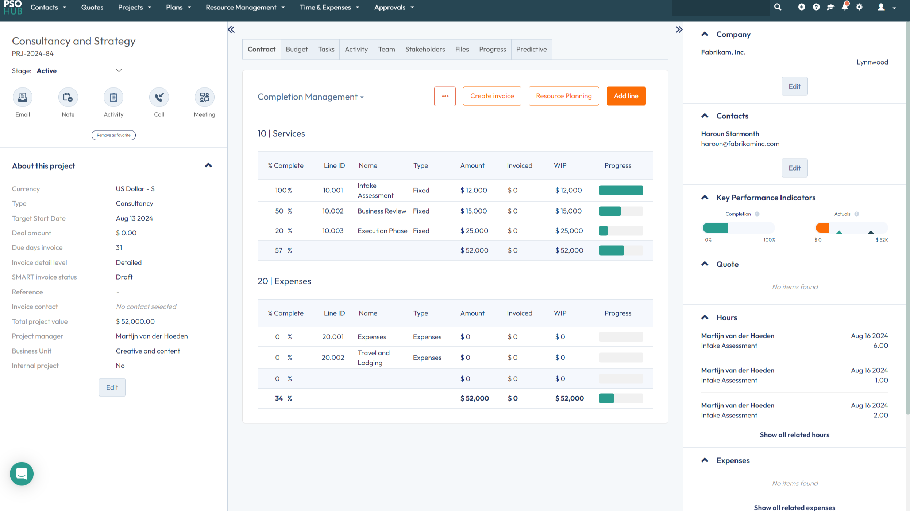The image size is (910, 511).
Task: Click Remove as favorite
Action: 113,135
